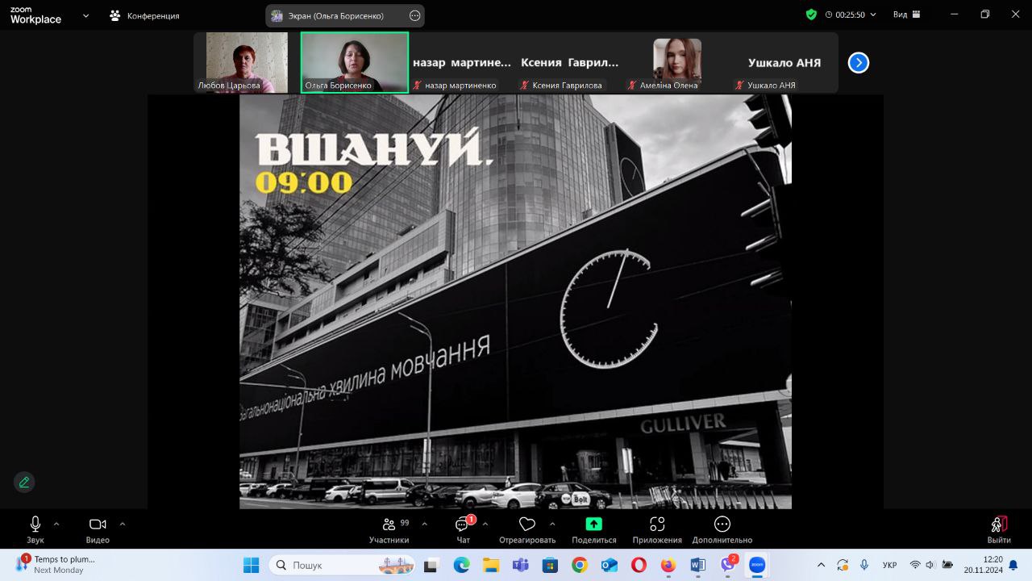Toggle the Видео camera on or off
The height and width of the screenshot is (581, 1032).
click(x=98, y=525)
